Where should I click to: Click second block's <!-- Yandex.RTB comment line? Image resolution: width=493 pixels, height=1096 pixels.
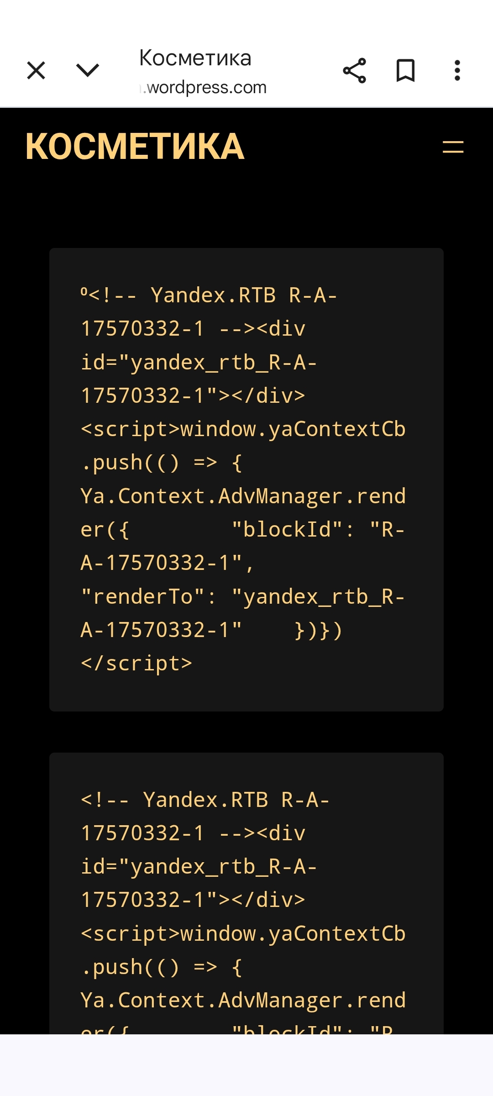205,800
